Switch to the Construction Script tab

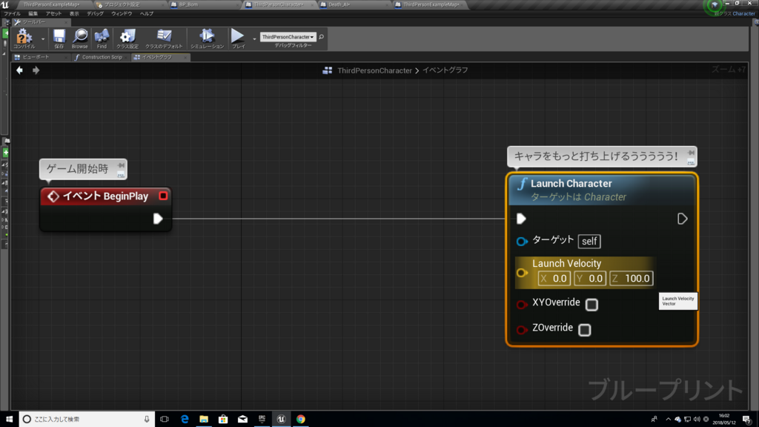(102, 57)
